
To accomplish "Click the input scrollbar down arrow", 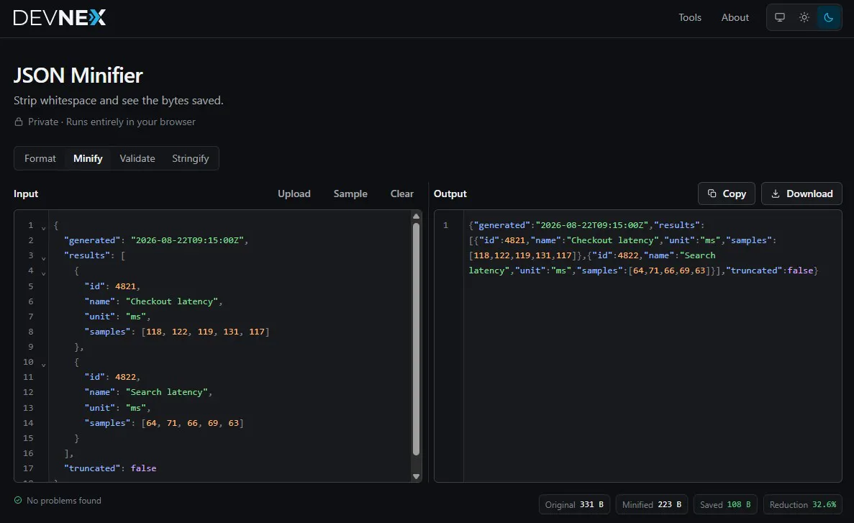I will point(416,476).
